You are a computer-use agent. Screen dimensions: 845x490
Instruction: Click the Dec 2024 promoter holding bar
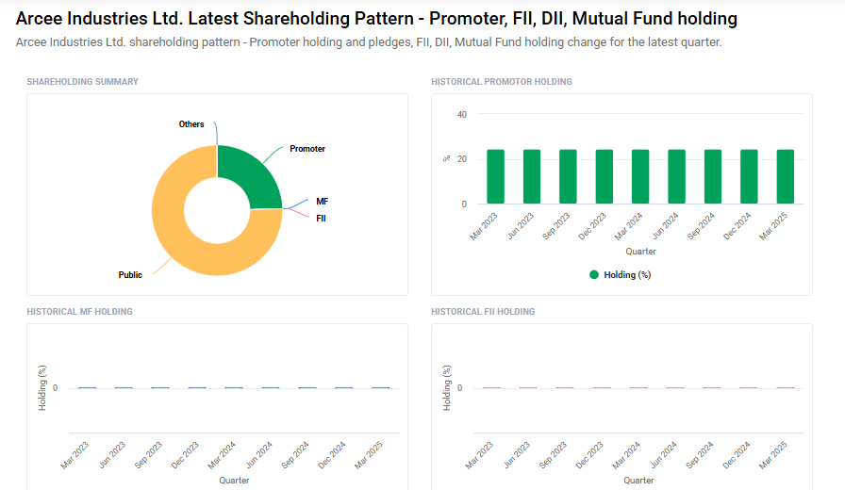click(x=749, y=176)
